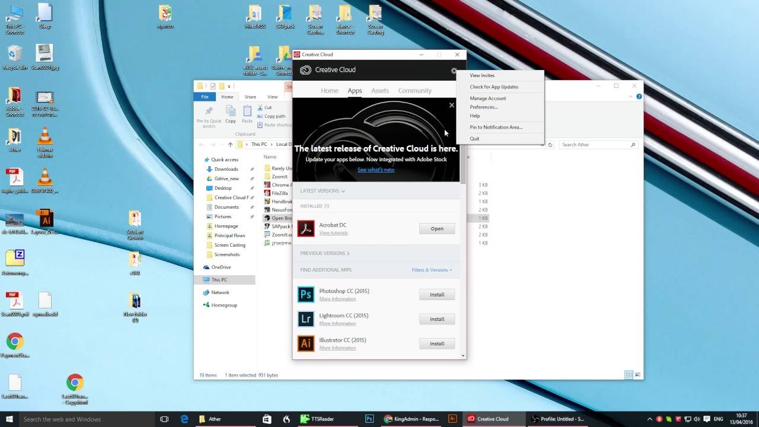Select the Hired RSS desktop icon

click(255, 17)
